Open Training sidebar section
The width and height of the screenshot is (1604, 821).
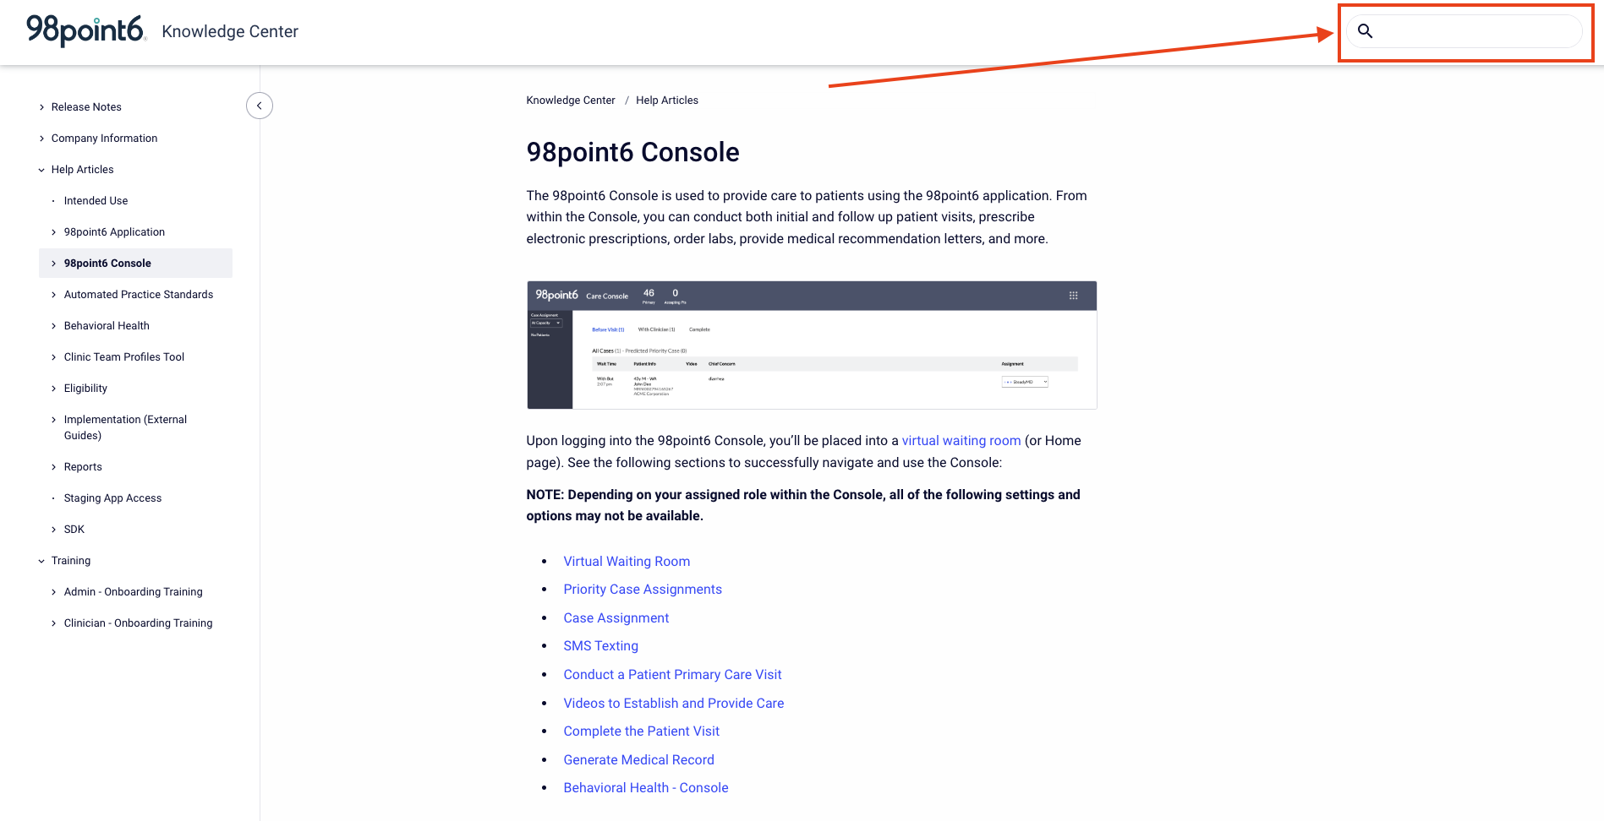[x=71, y=561]
